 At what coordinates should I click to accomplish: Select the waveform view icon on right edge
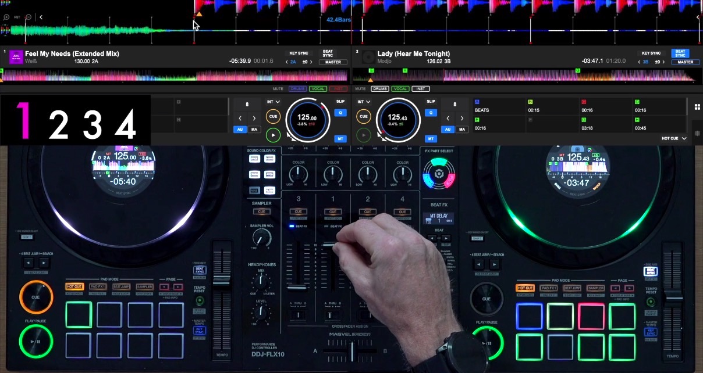(697, 132)
